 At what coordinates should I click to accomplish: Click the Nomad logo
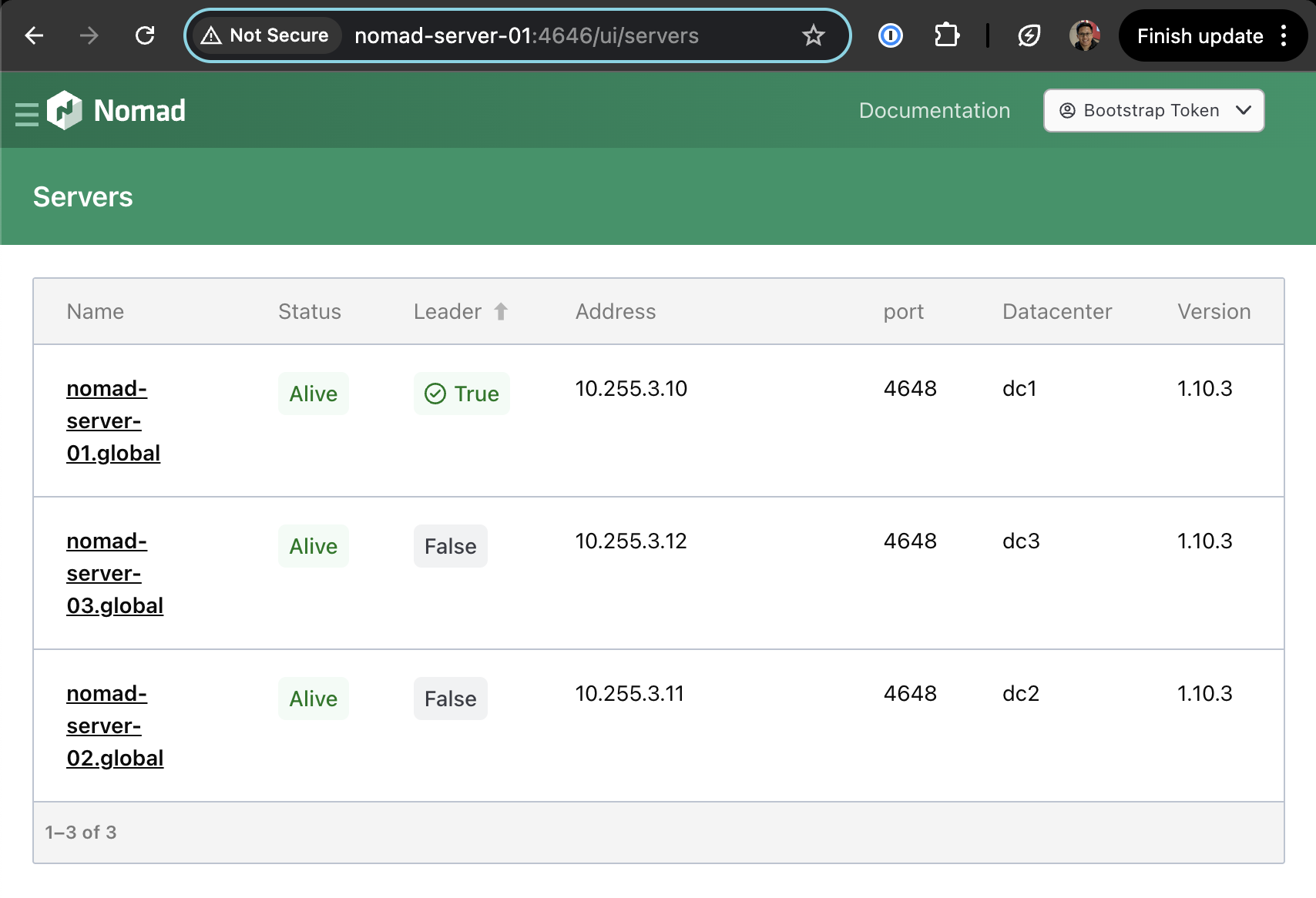[65, 110]
